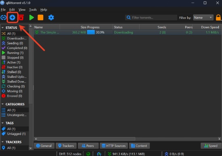Click the red Remove torrent toolbar icon

[21, 17]
